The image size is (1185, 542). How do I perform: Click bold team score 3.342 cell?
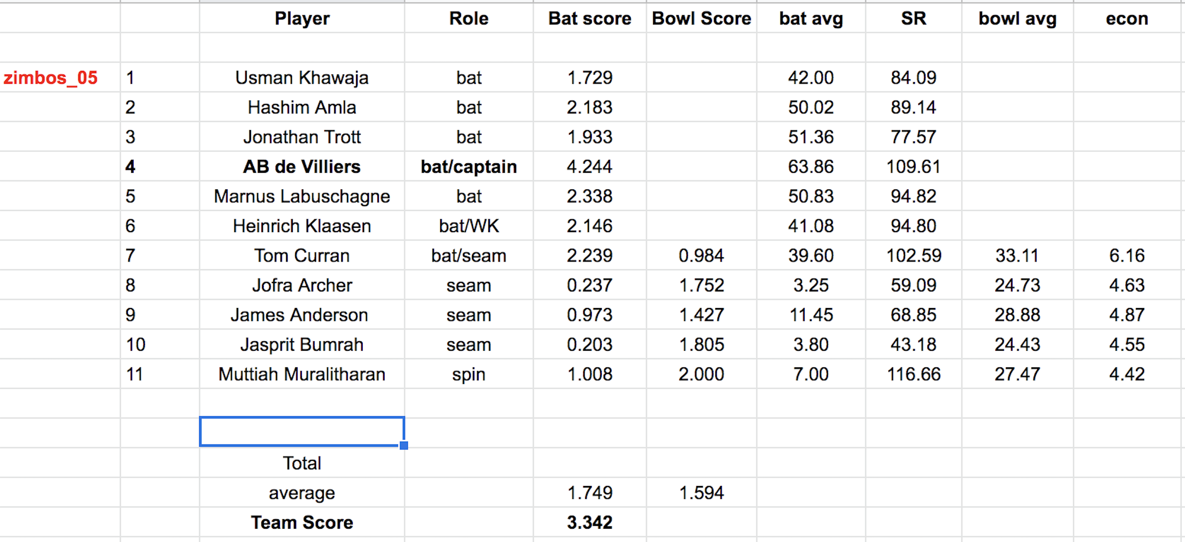589,522
